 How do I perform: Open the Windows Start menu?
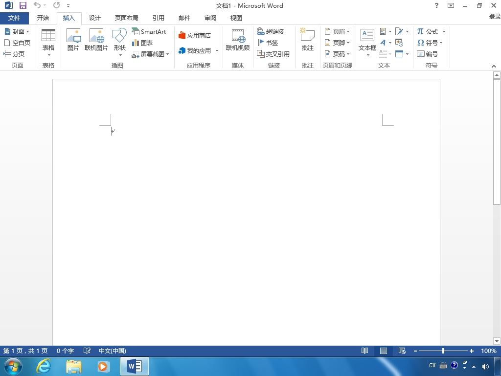click(x=13, y=366)
